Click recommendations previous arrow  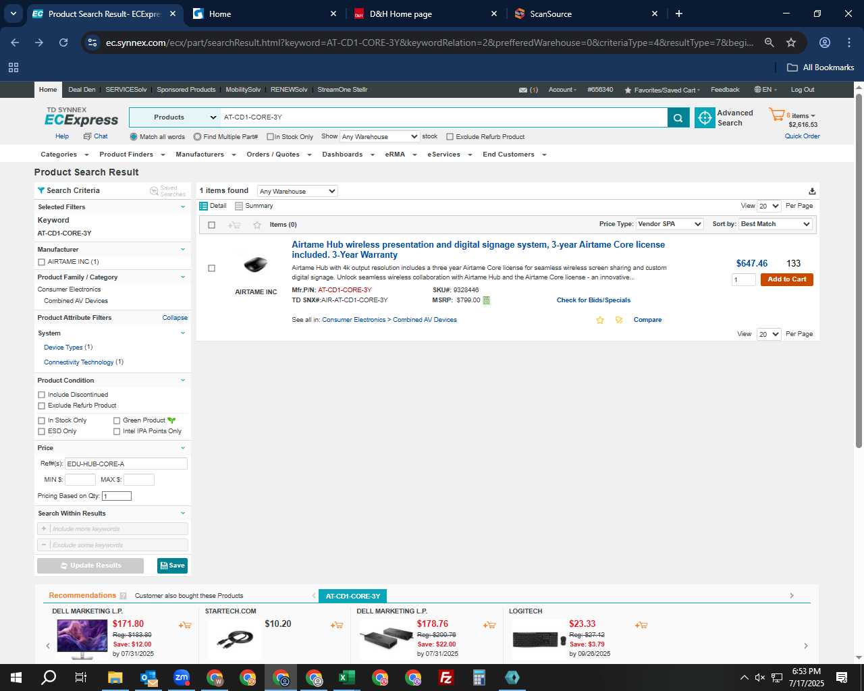pyautogui.click(x=48, y=646)
